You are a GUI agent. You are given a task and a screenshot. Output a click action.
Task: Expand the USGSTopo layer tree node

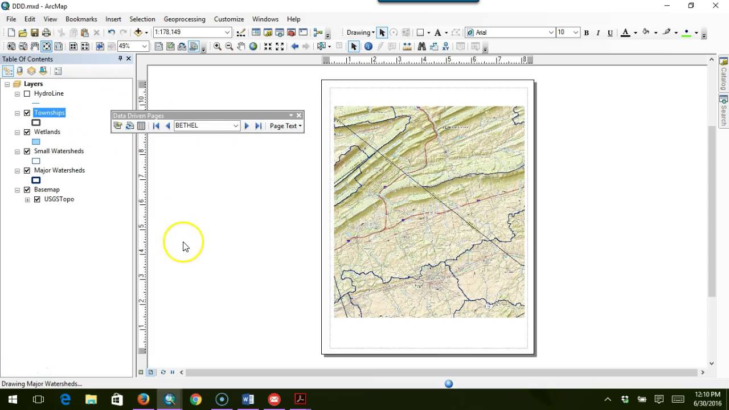click(x=27, y=200)
